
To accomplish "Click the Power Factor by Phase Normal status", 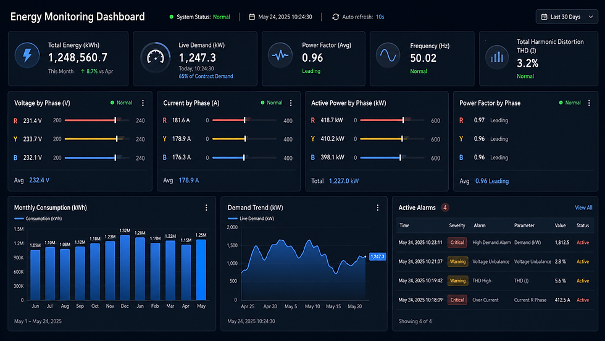I will [570, 103].
